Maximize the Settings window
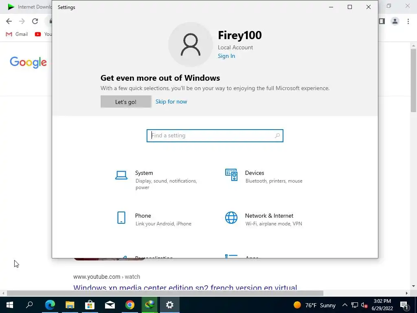This screenshot has width=417, height=313. coord(350,7)
